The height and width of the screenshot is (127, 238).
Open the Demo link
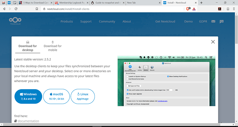[188, 21]
